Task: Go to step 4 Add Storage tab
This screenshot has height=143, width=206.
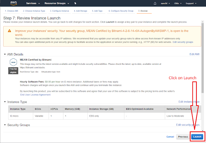Action: (80, 11)
